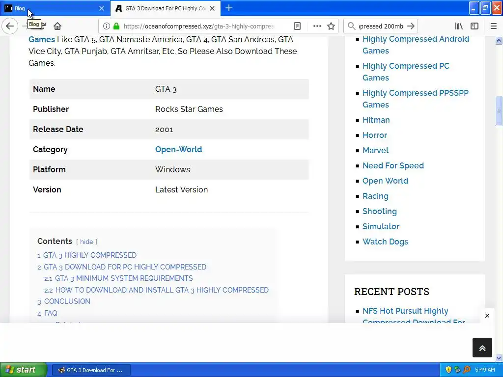Open Highly Compressed PC Games category
503x377 pixels.
[x=406, y=72]
